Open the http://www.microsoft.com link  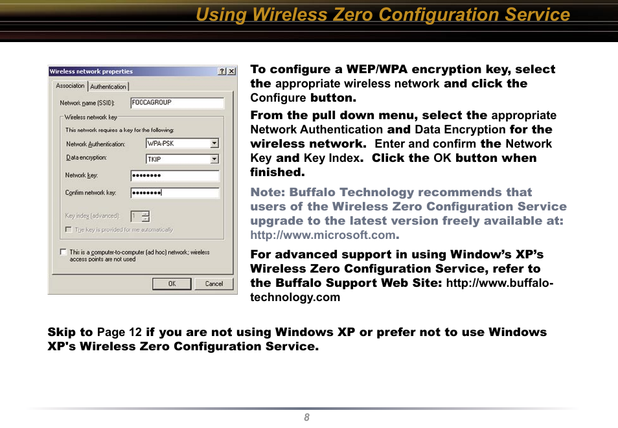click(323, 235)
